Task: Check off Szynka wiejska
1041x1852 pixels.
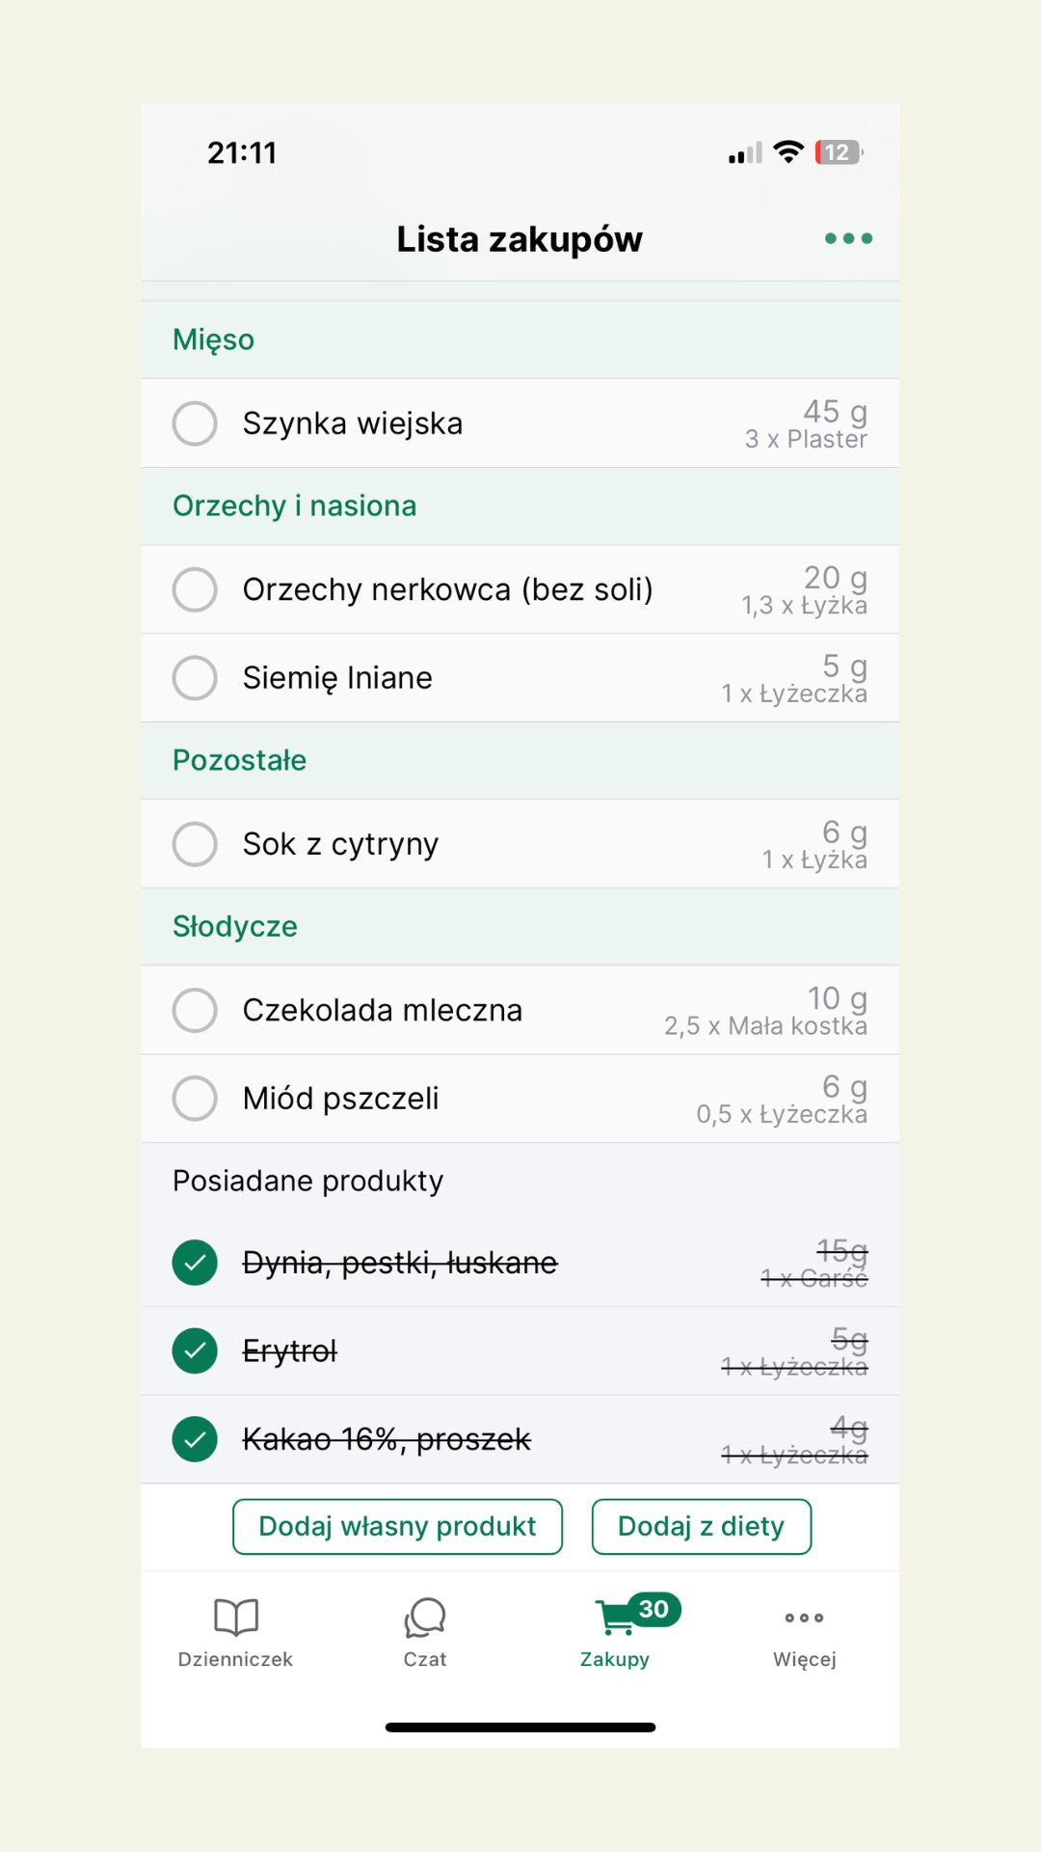Action: click(x=195, y=423)
